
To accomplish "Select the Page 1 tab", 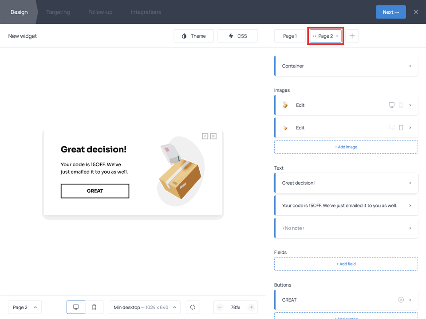I will pos(290,36).
